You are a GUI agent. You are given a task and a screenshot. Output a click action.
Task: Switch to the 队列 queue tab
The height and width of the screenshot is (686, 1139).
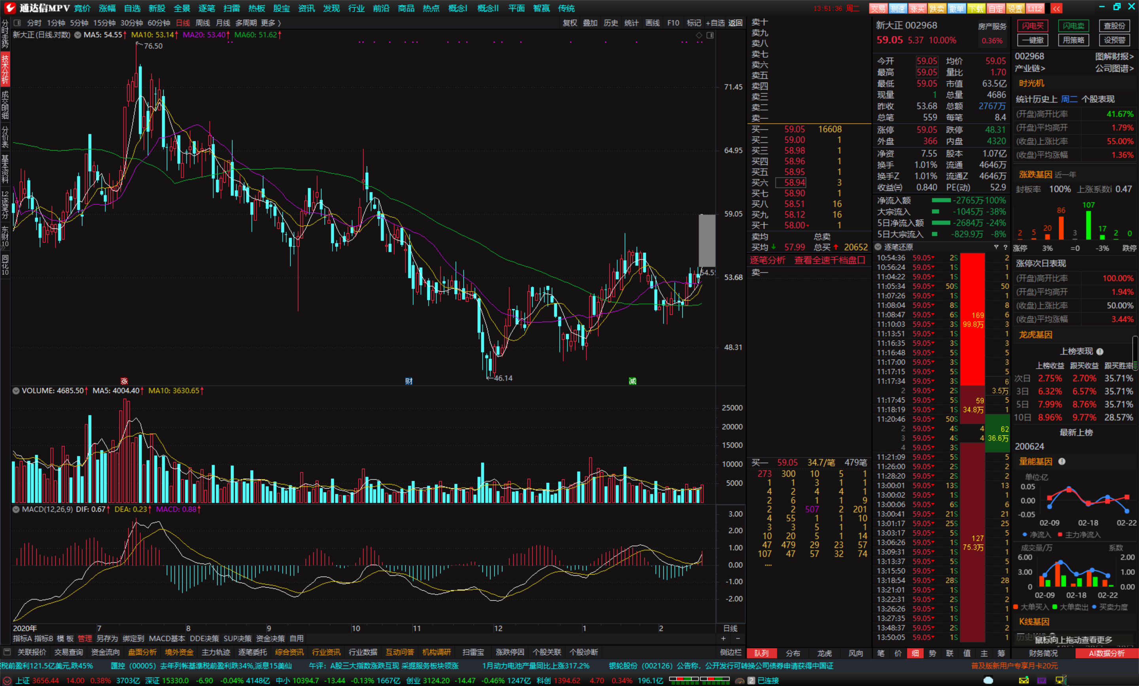762,653
